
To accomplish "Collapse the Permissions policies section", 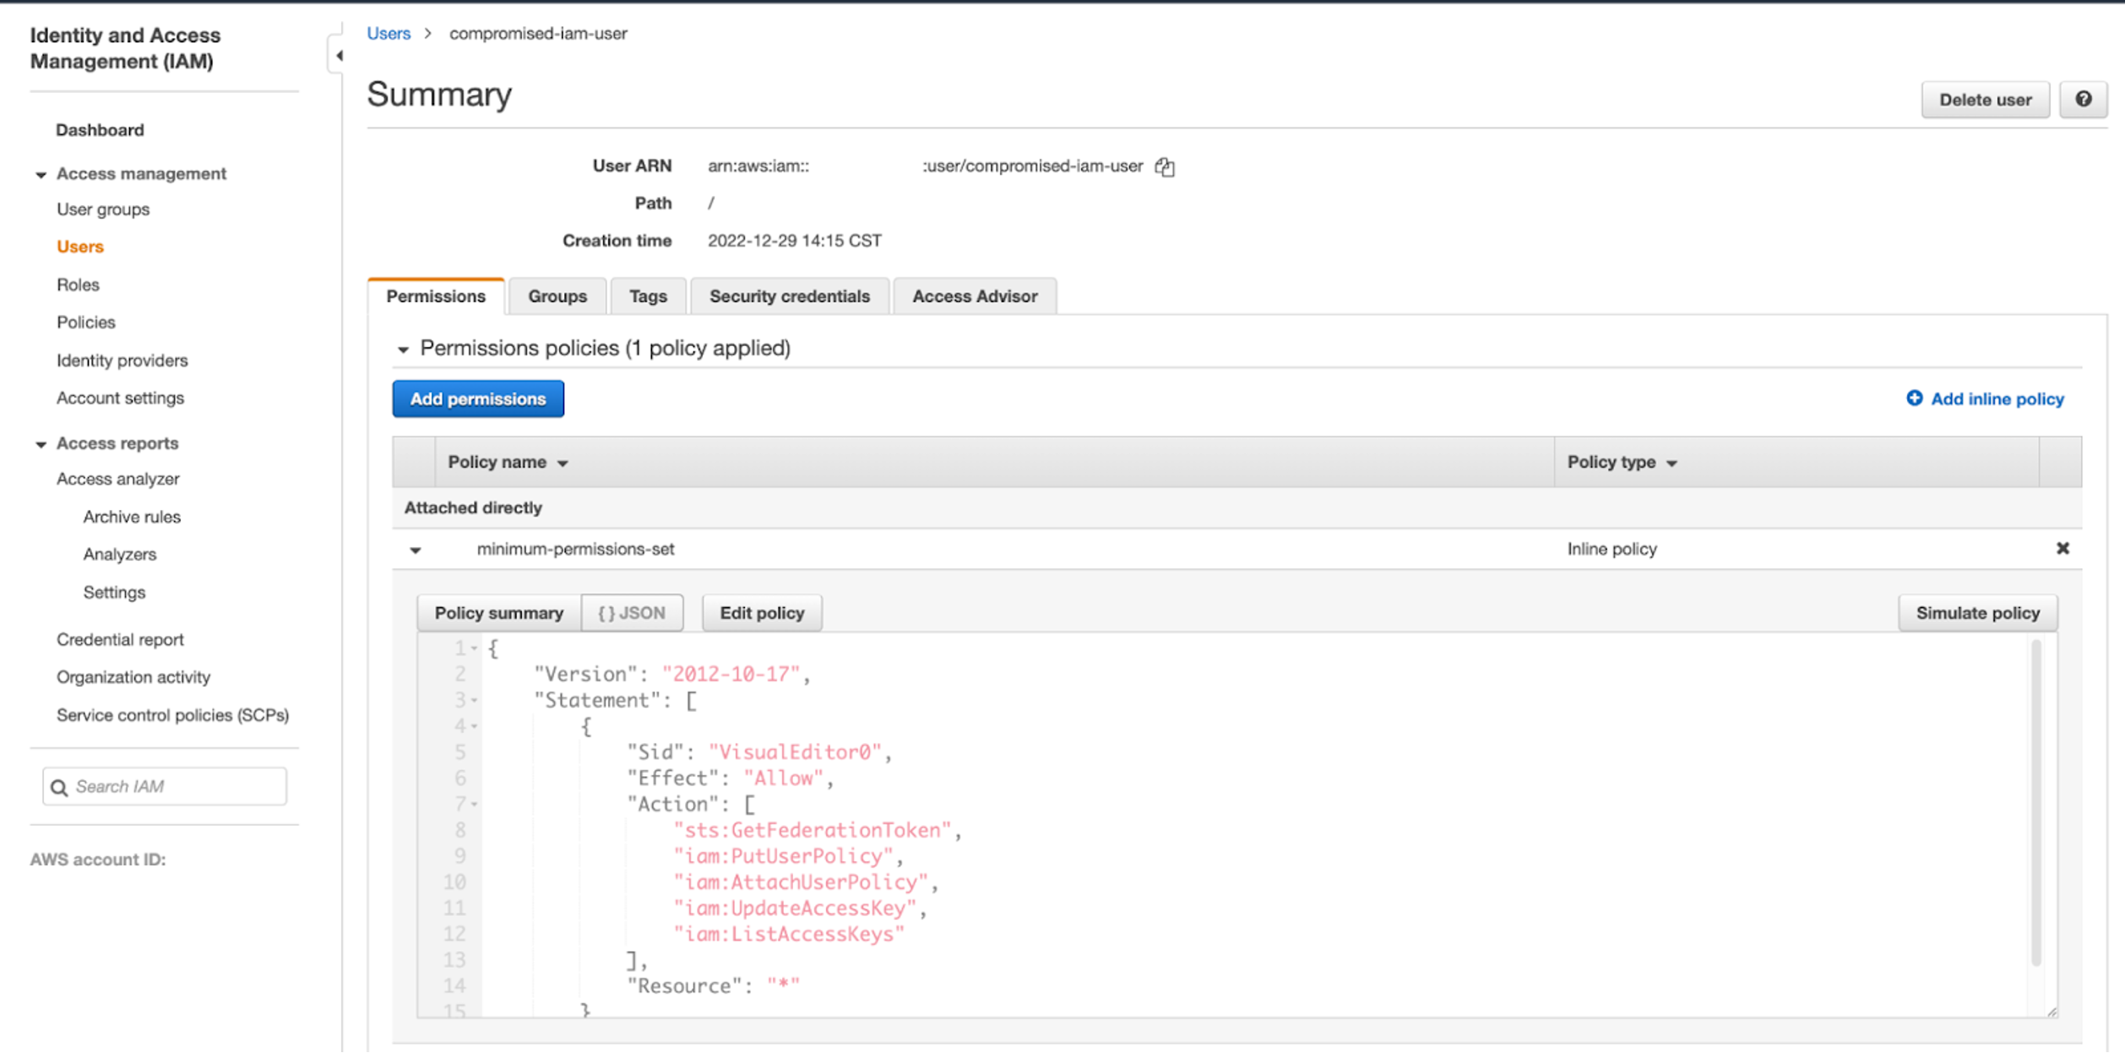I will (403, 349).
